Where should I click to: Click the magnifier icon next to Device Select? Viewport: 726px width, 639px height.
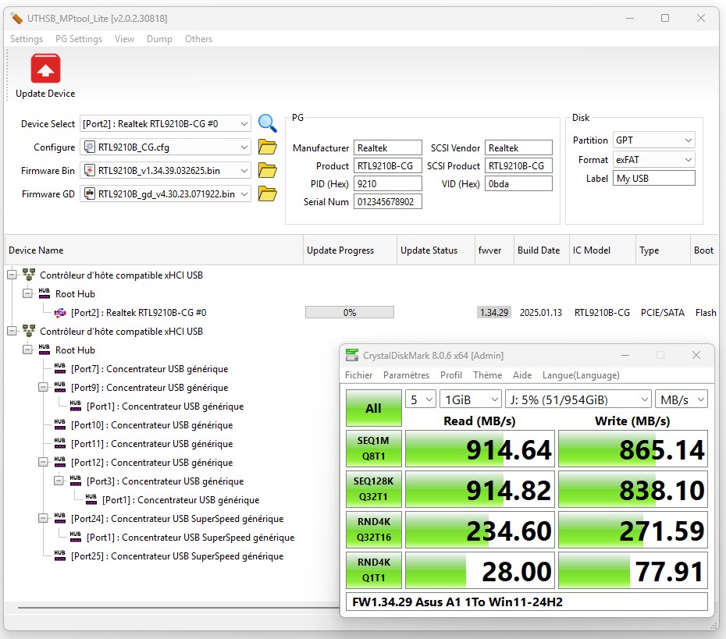click(x=268, y=123)
